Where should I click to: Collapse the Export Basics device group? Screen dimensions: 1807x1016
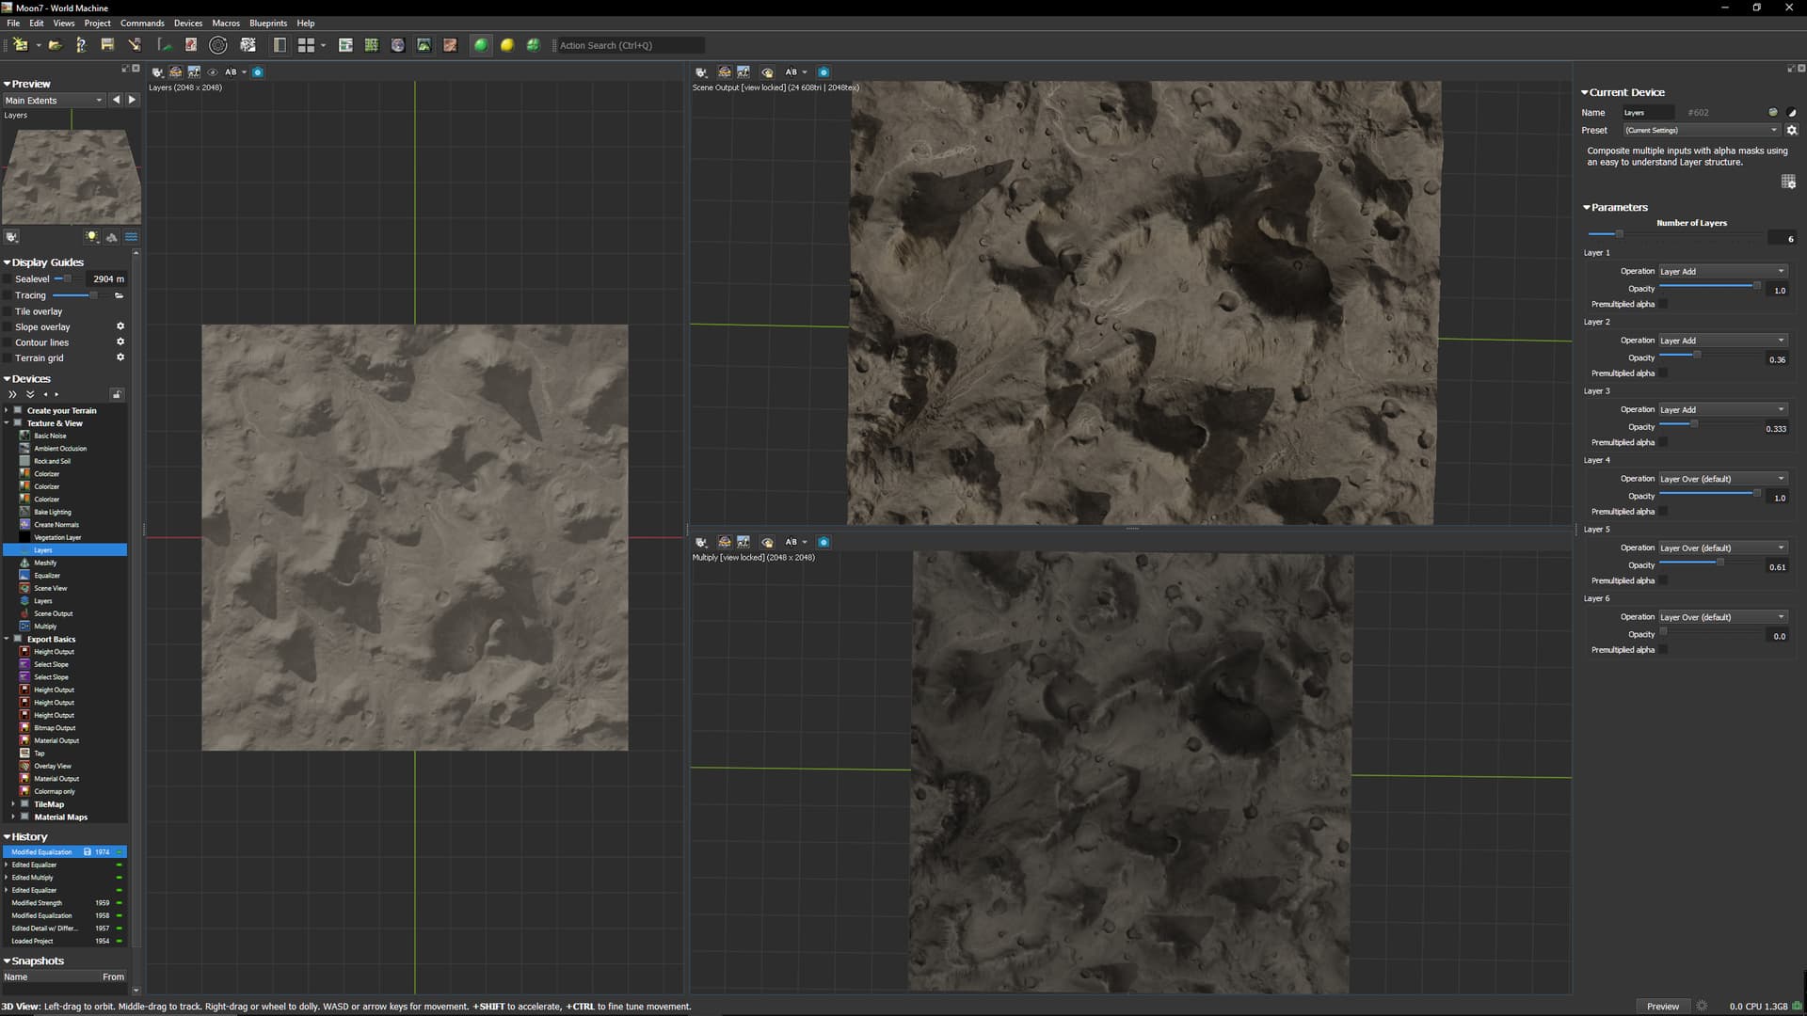(x=8, y=639)
